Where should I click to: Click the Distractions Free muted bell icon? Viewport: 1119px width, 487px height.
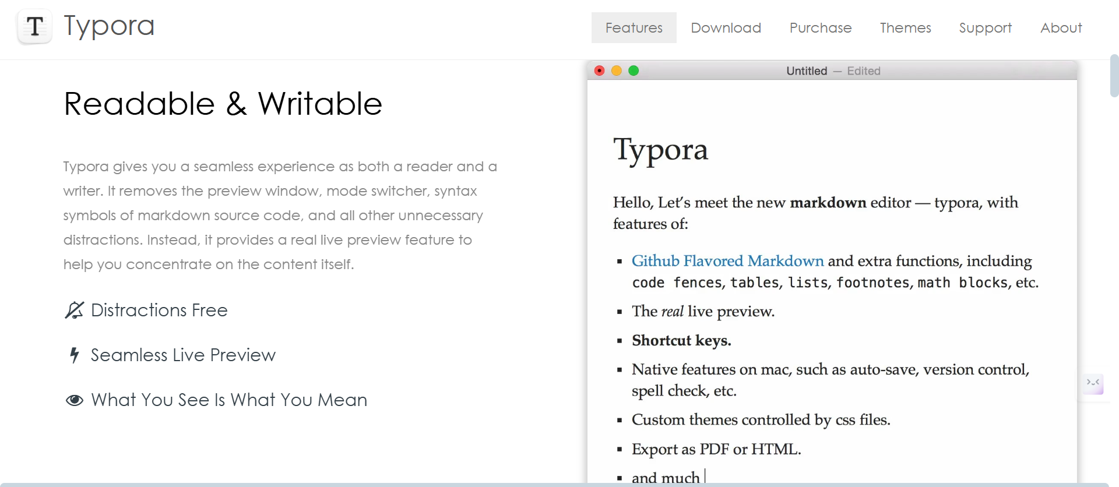click(x=74, y=310)
